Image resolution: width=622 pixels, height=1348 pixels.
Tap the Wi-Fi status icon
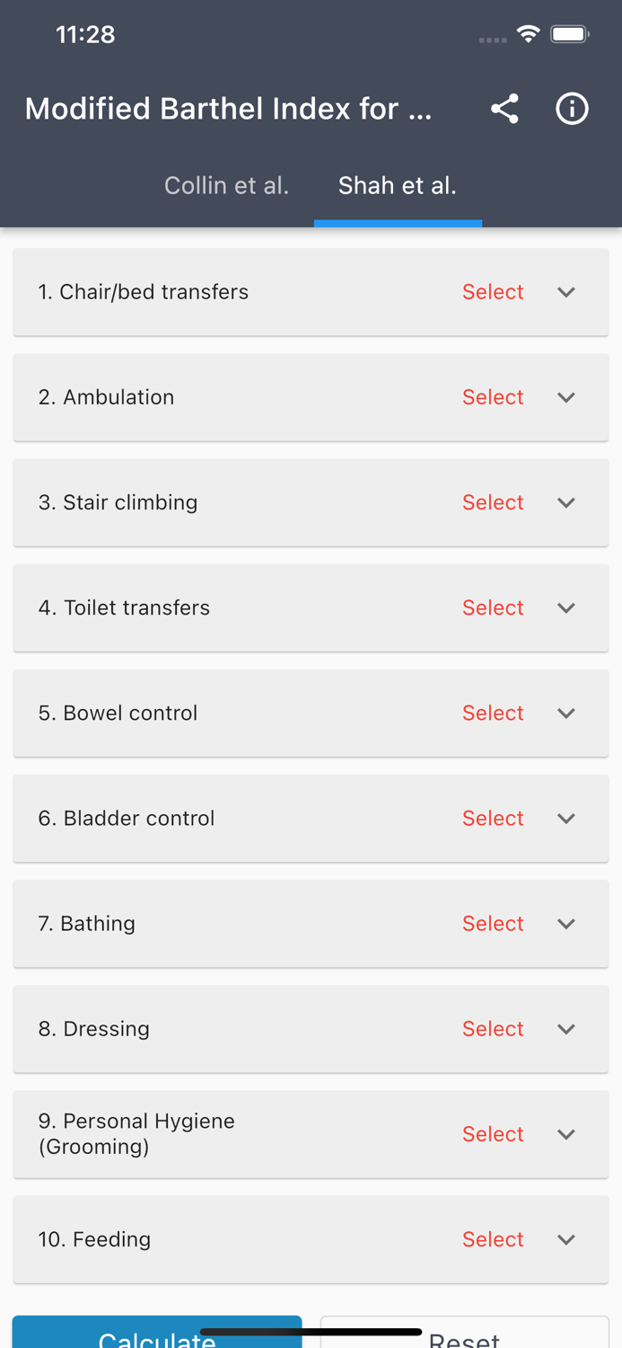(x=528, y=34)
